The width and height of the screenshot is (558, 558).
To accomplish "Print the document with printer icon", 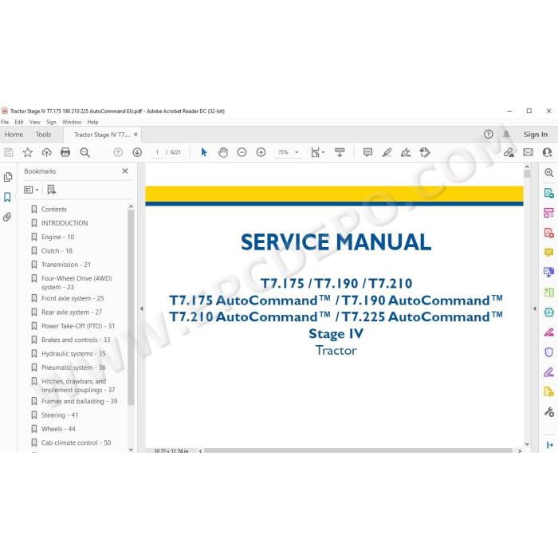I will pos(65,153).
